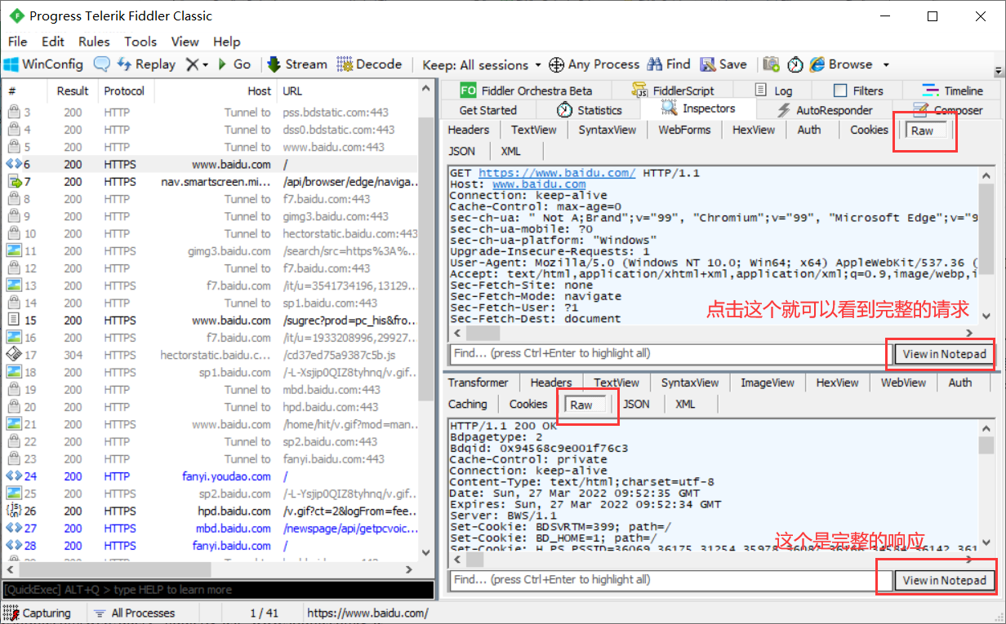Switch to the Get Started tab
This screenshot has height=624, width=1006.
487,110
